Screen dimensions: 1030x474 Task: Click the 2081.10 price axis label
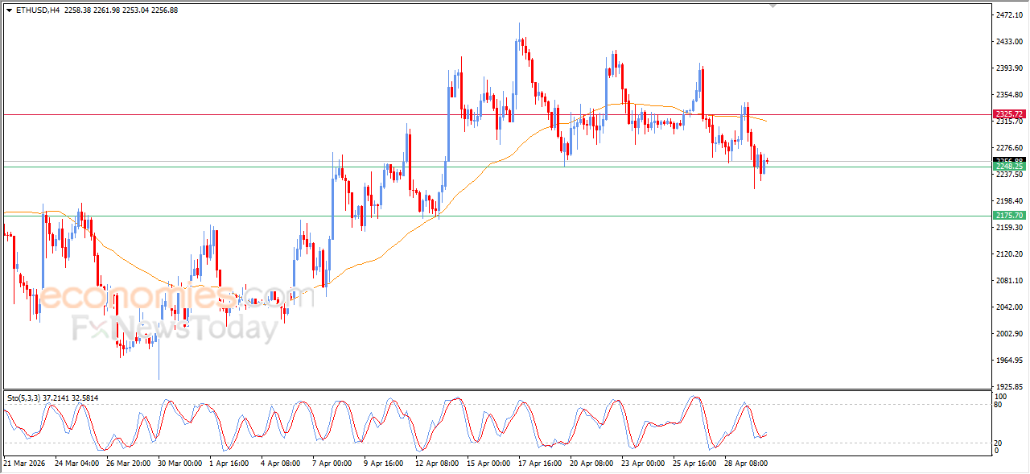point(1009,281)
